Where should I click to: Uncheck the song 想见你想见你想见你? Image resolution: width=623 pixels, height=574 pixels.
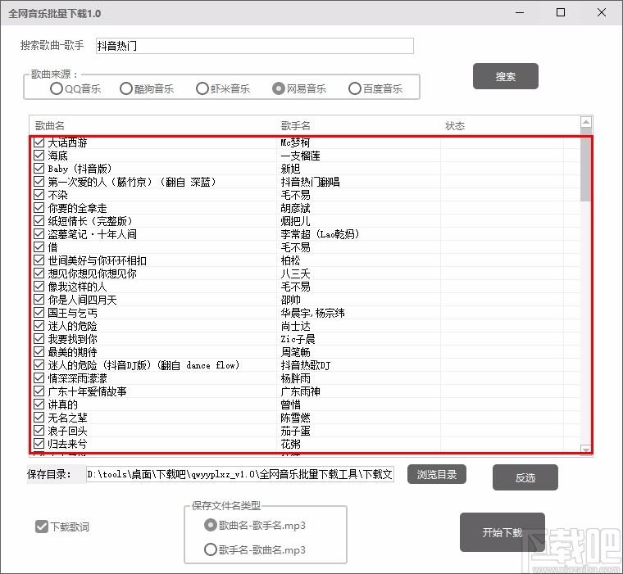coord(39,273)
